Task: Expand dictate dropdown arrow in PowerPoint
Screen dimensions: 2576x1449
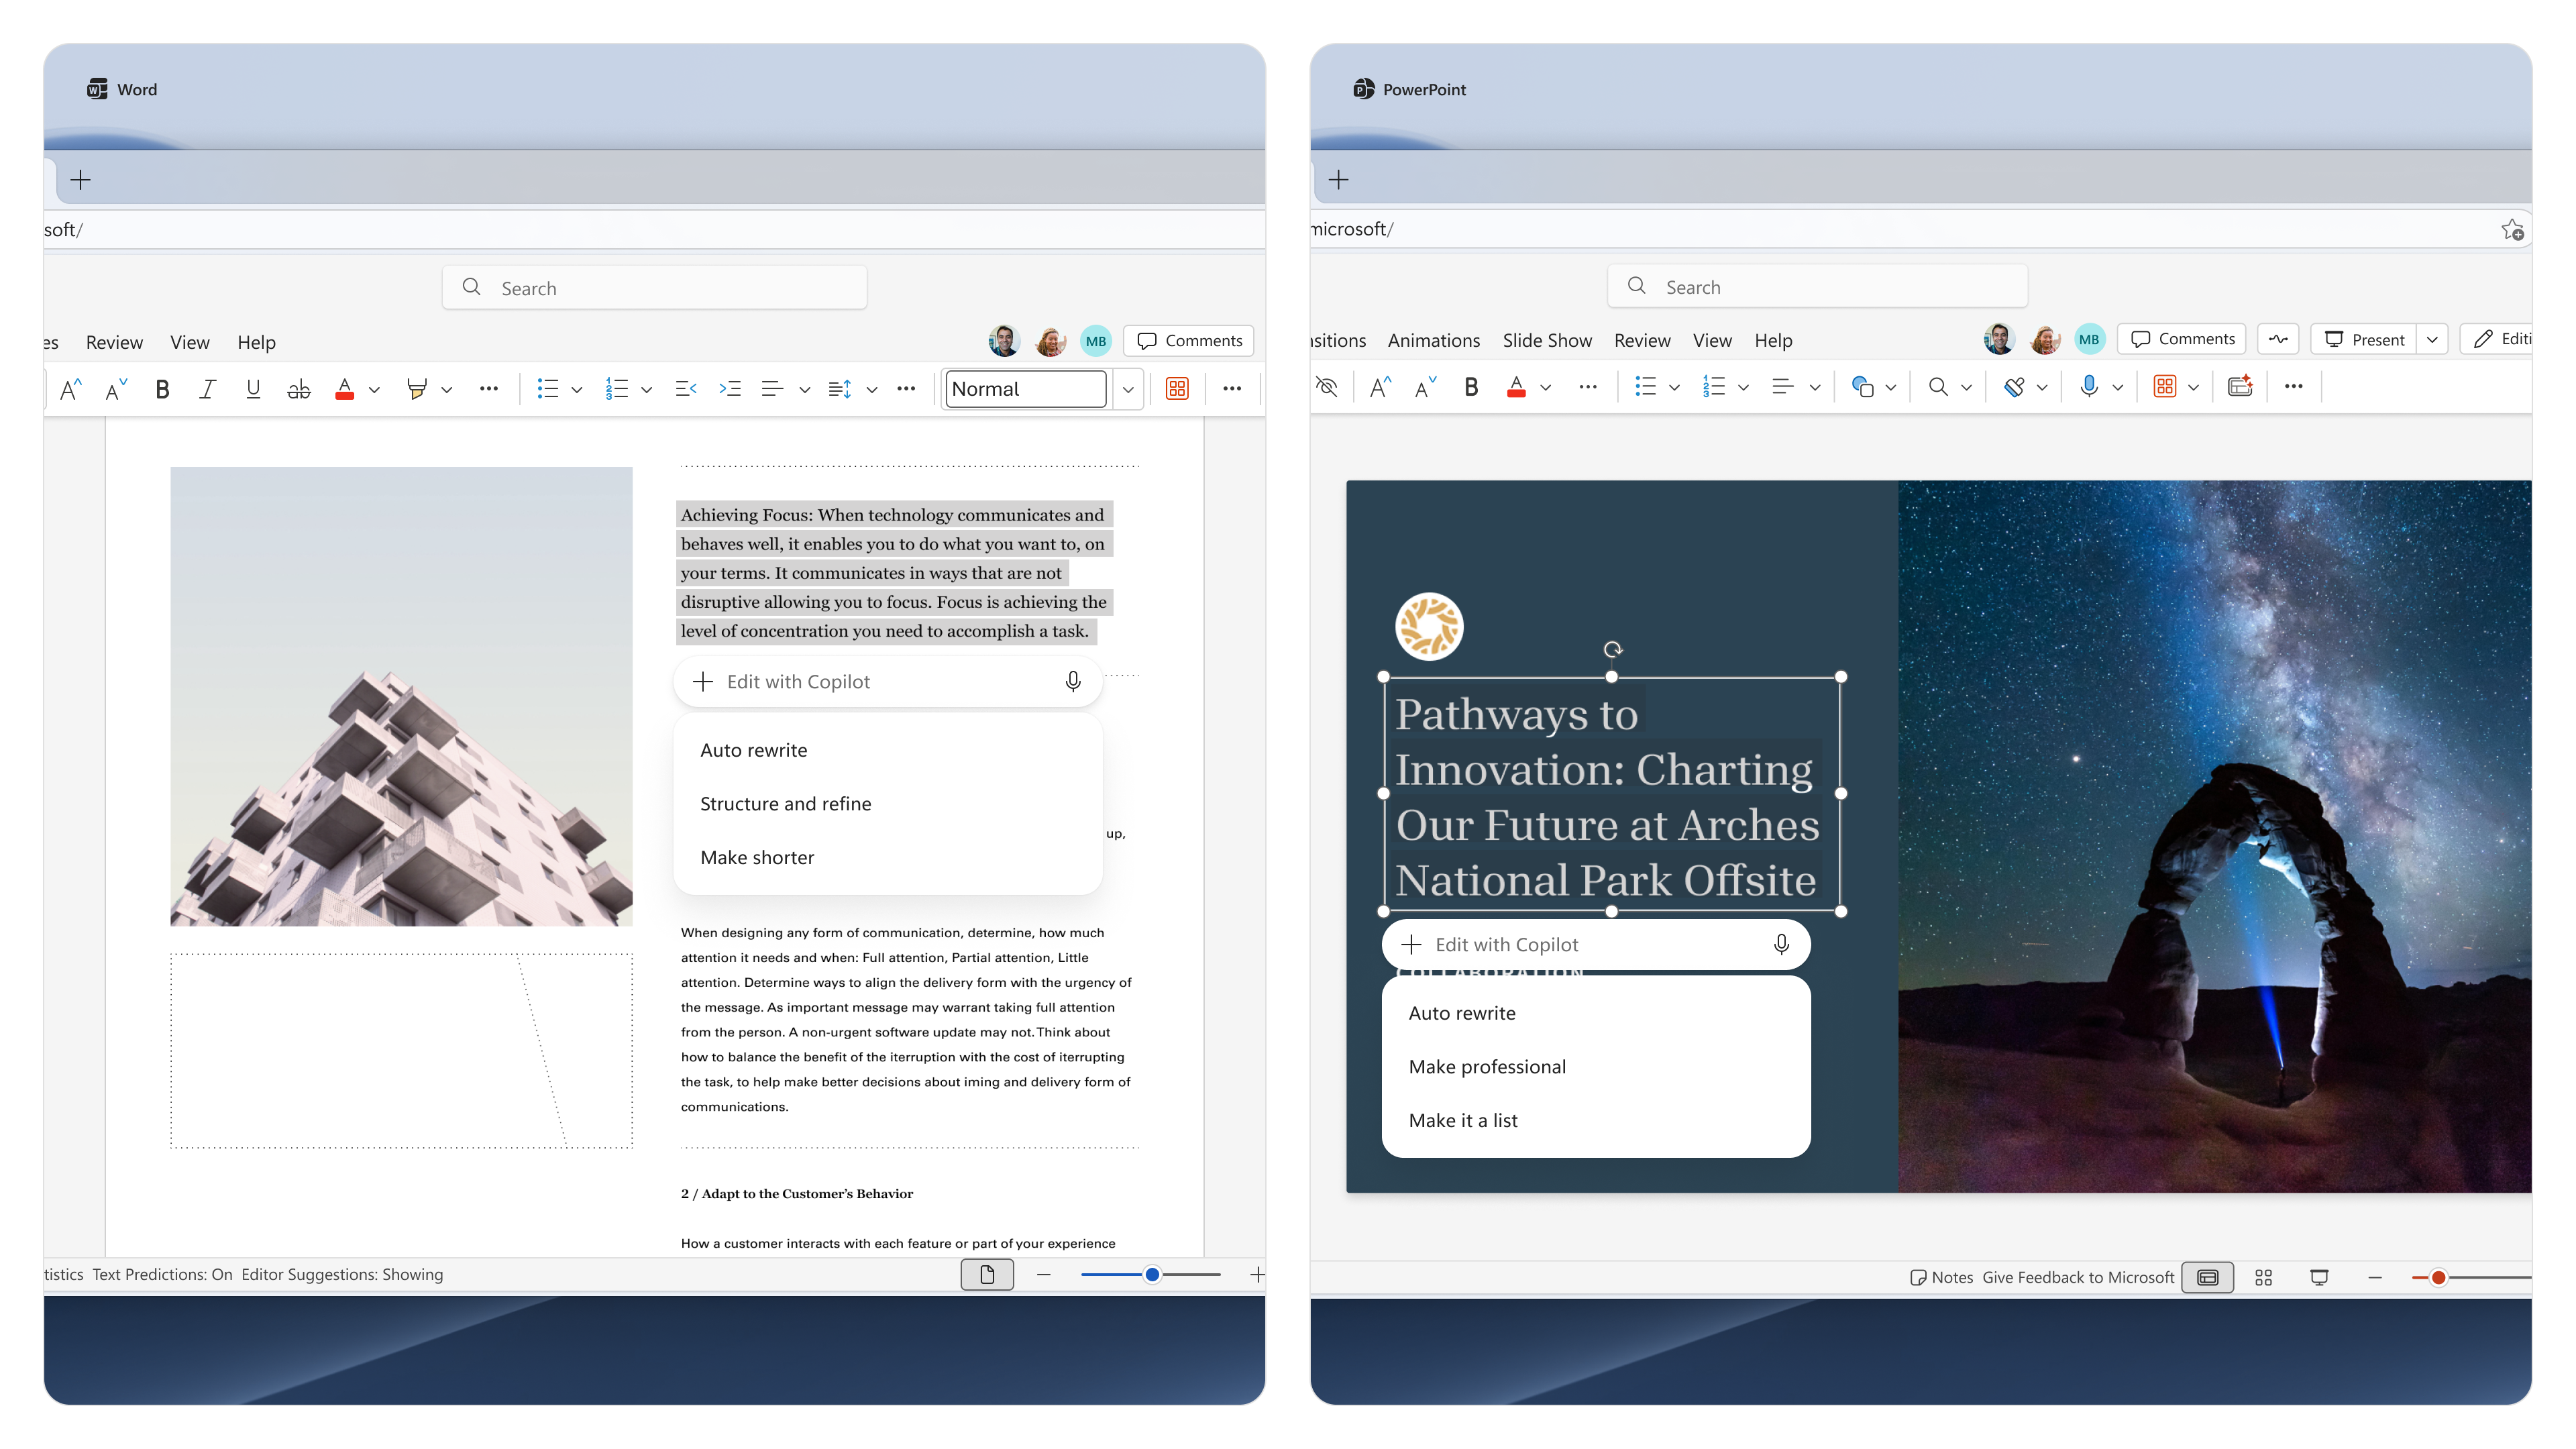Action: pos(2117,388)
